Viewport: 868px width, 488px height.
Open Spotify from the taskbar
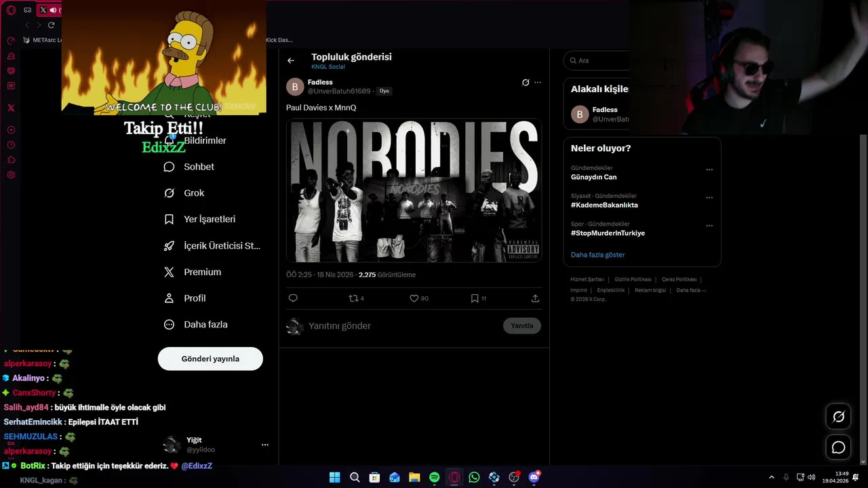[x=434, y=477]
